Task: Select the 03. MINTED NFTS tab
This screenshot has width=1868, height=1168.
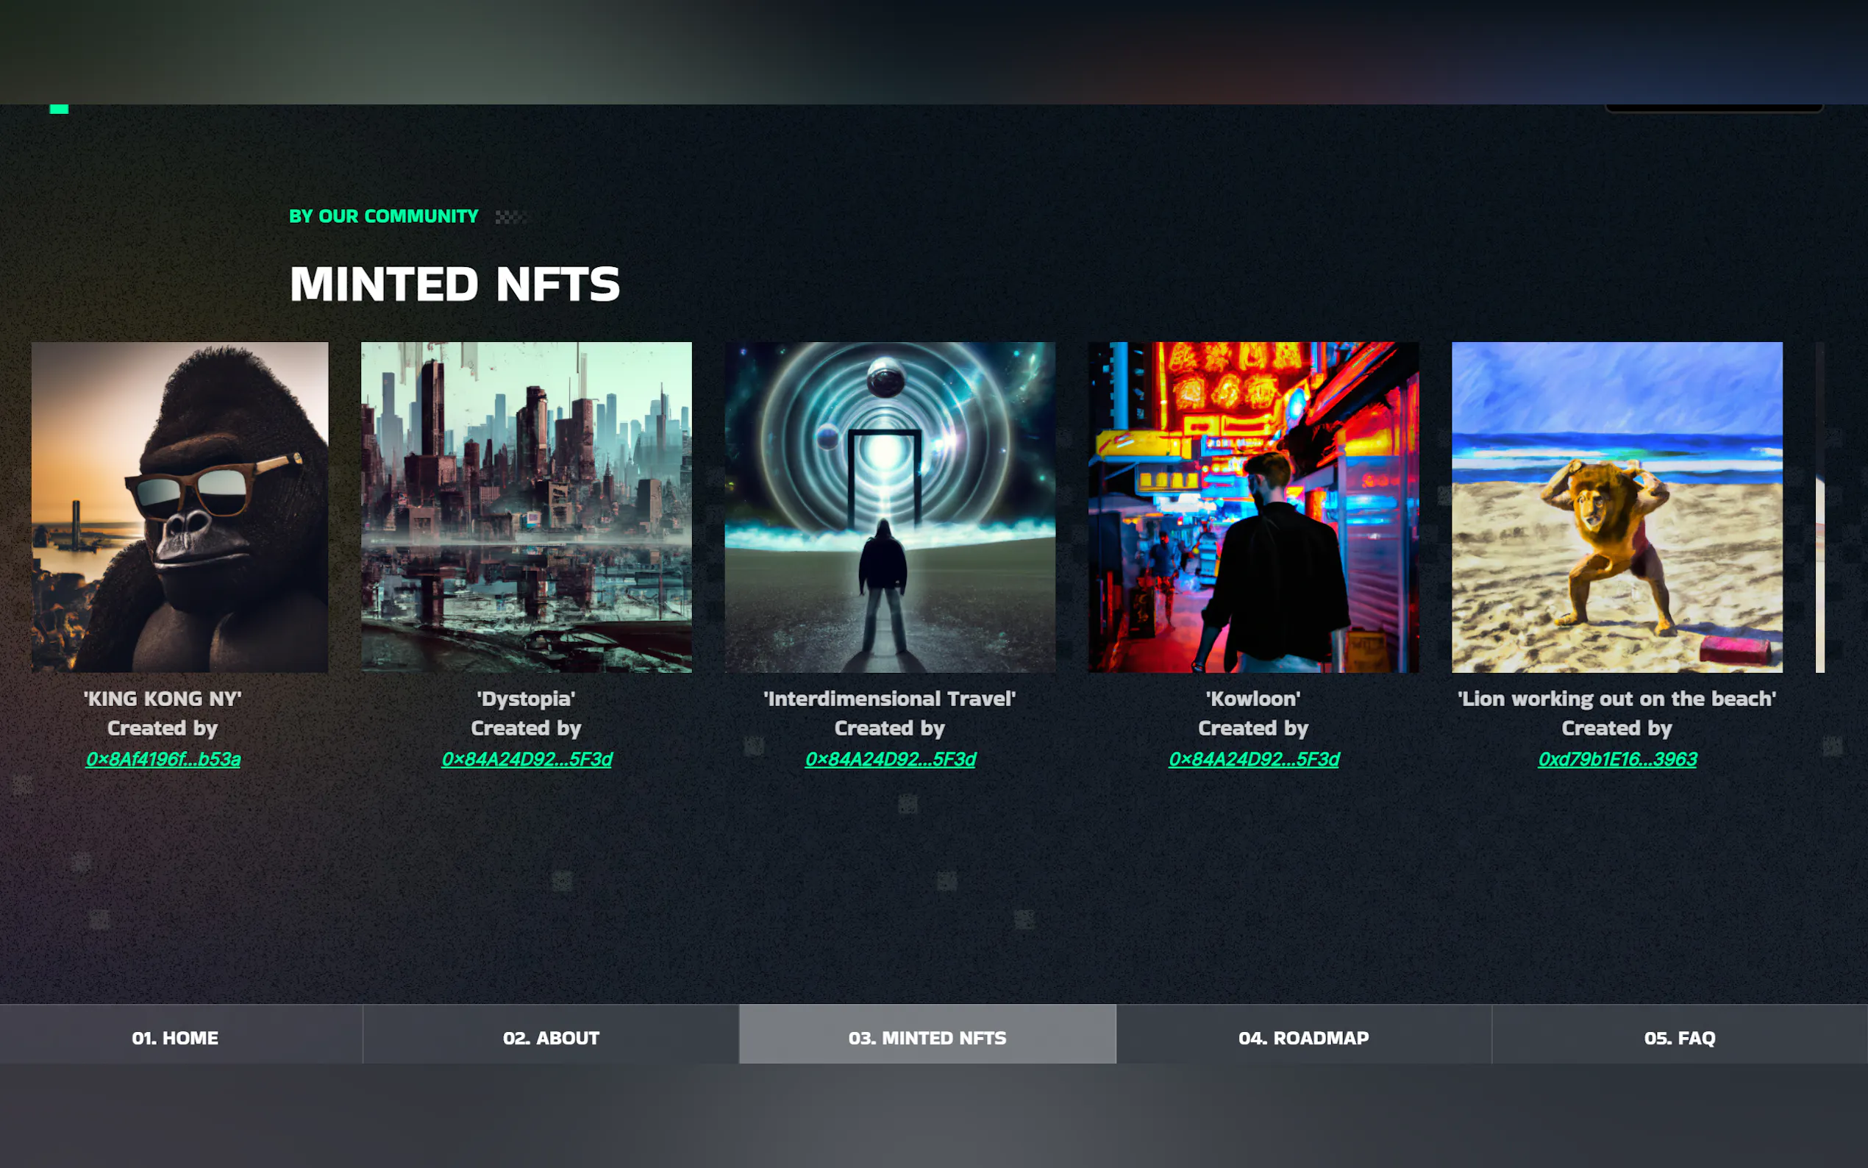Action: click(x=927, y=1036)
